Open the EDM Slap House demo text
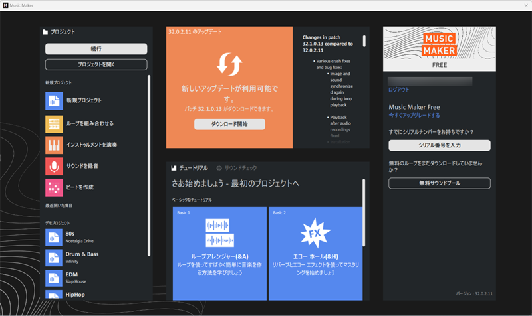This screenshot has height=316, width=532. (x=76, y=277)
